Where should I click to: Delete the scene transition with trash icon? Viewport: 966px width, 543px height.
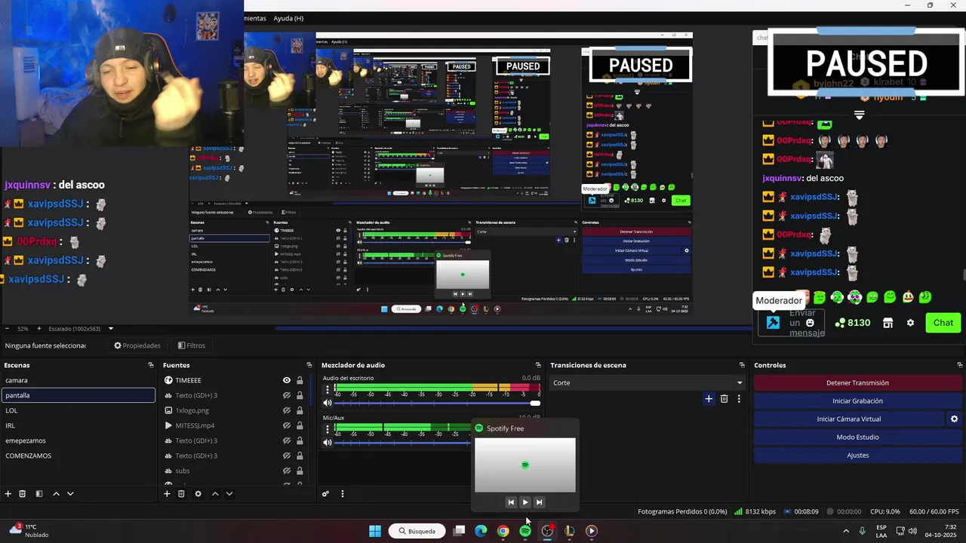tap(724, 399)
